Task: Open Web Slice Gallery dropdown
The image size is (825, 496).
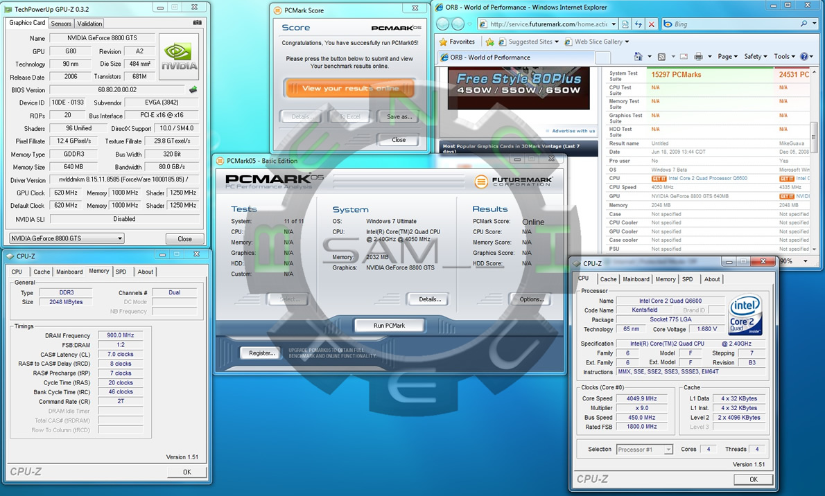Action: (x=627, y=42)
